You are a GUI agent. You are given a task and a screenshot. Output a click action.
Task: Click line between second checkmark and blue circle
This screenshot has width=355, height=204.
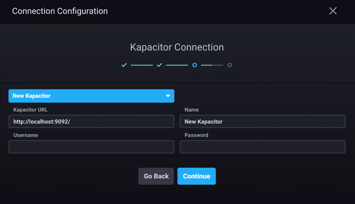[x=177, y=65]
